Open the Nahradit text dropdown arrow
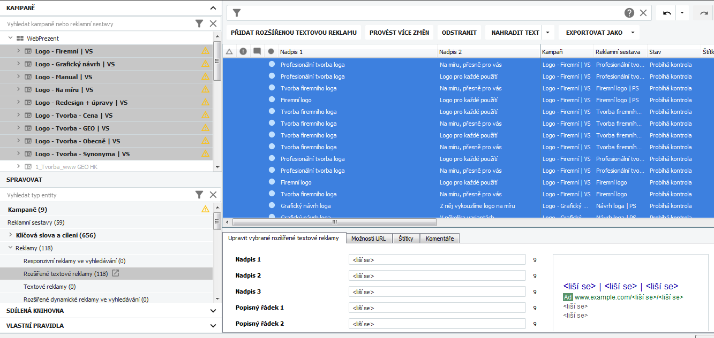The height and width of the screenshot is (338, 714). (x=547, y=33)
